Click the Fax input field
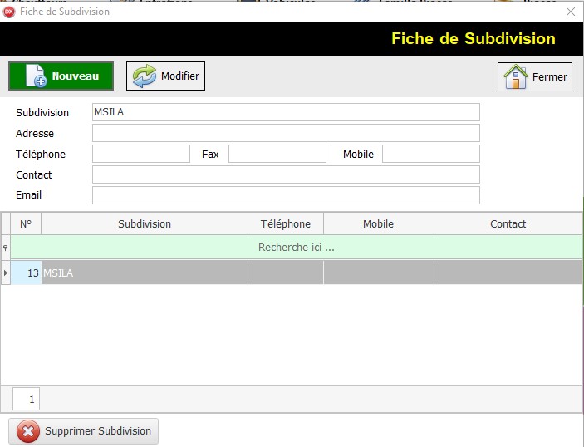 (x=277, y=154)
